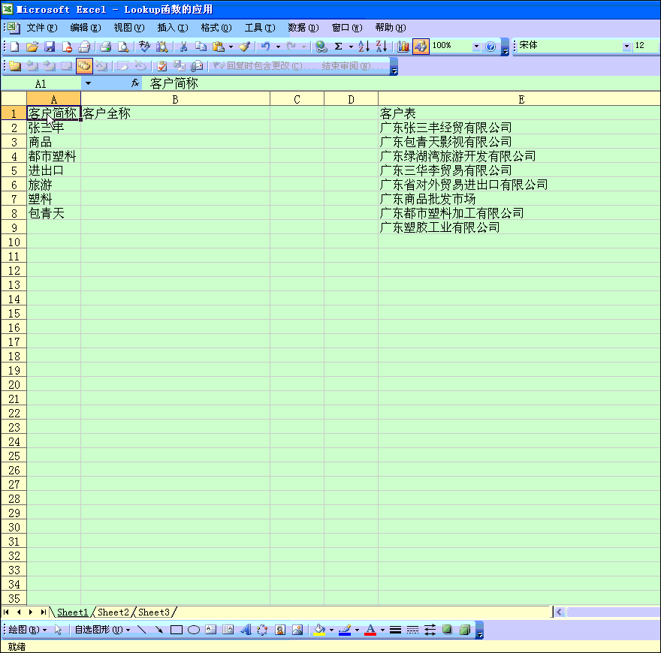Run spell check via the spelling icon

[x=144, y=46]
